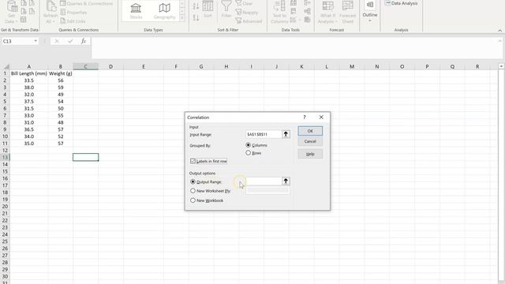Viewport: 505px width, 284px height.
Task: Select row 13 header
Action: [x=5, y=157]
